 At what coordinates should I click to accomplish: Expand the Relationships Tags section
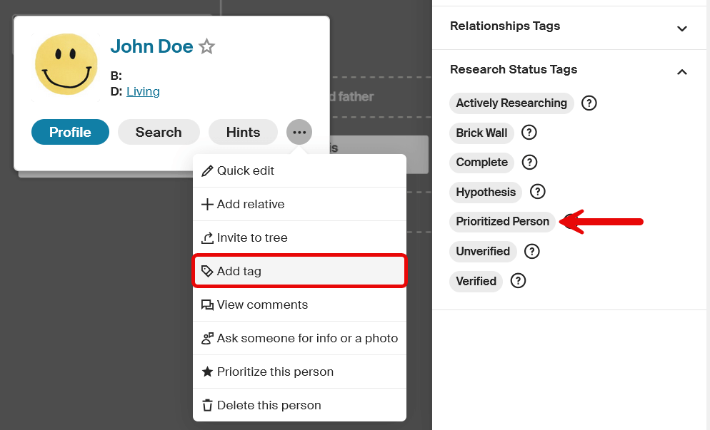coord(569,27)
